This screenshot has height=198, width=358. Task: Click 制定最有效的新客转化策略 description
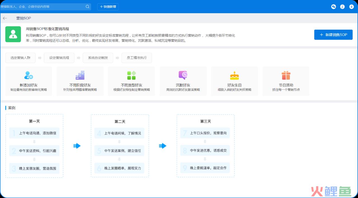pyautogui.click(x=29, y=90)
